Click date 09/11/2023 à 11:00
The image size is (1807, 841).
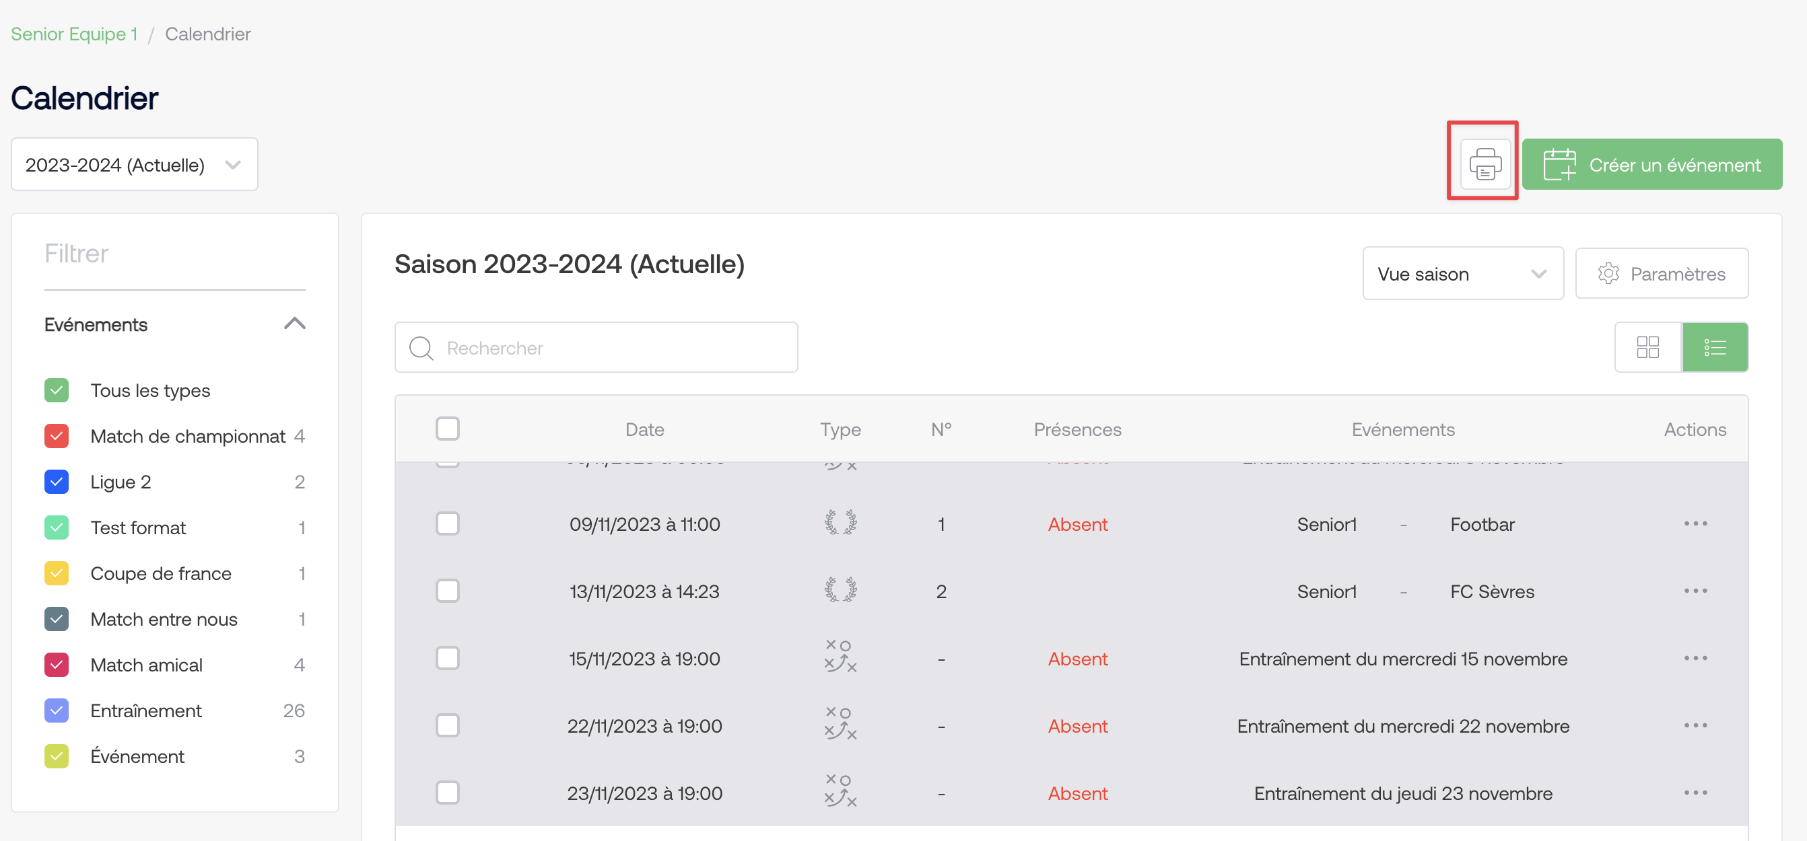[644, 524]
